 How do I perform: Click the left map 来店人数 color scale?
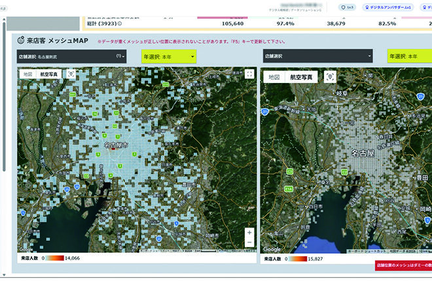pyautogui.click(x=54, y=259)
